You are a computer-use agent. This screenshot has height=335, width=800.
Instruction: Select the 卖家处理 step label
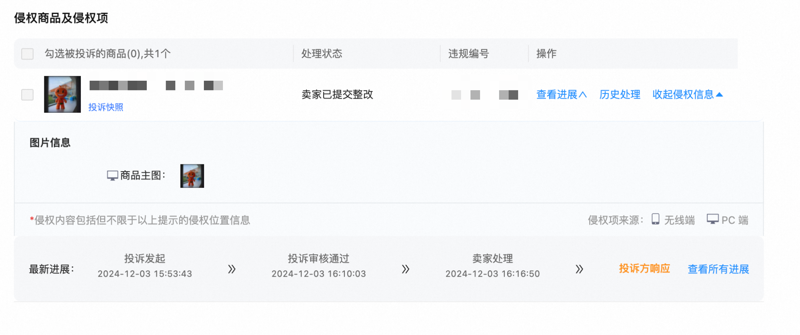(493, 259)
